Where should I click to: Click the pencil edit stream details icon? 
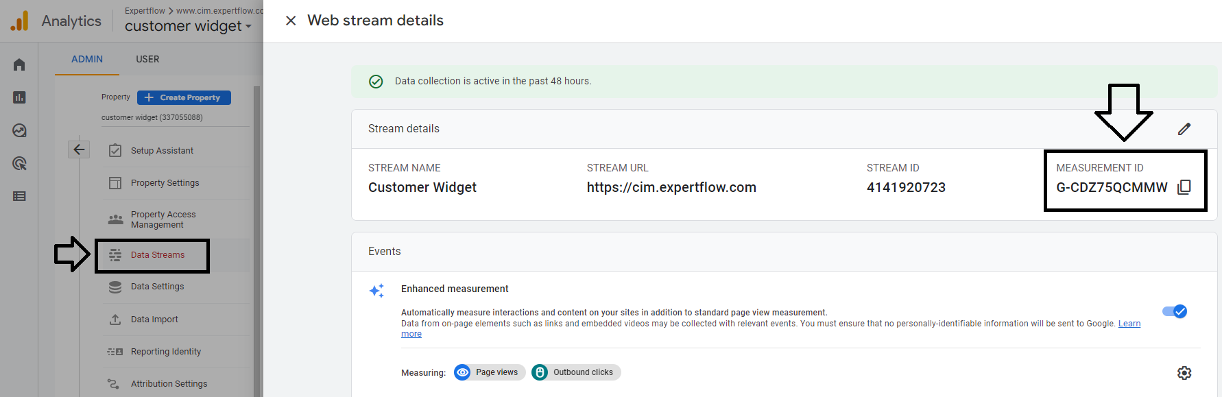(1184, 129)
